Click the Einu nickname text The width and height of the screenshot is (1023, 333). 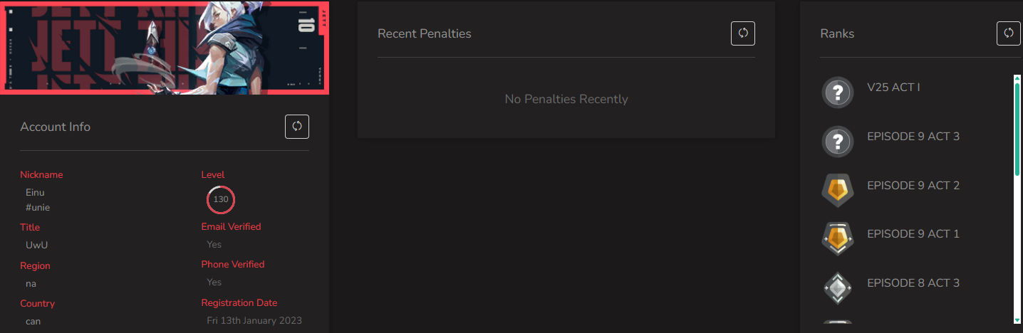36,192
